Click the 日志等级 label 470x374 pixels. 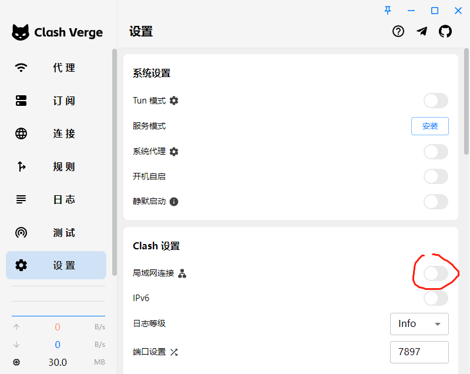[x=149, y=323]
